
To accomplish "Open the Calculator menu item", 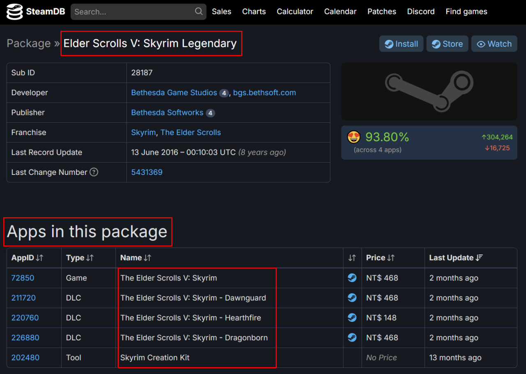I will (295, 11).
